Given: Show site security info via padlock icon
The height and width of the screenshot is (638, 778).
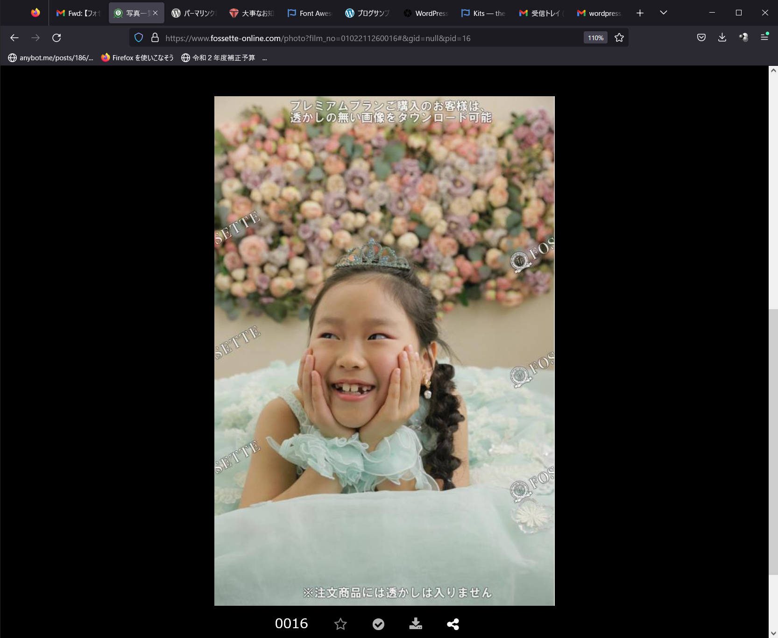Looking at the screenshot, I should (x=155, y=38).
